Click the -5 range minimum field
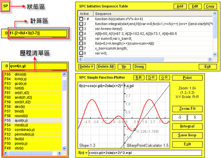This screenshot has width=221, height=158. [x=180, y=117]
